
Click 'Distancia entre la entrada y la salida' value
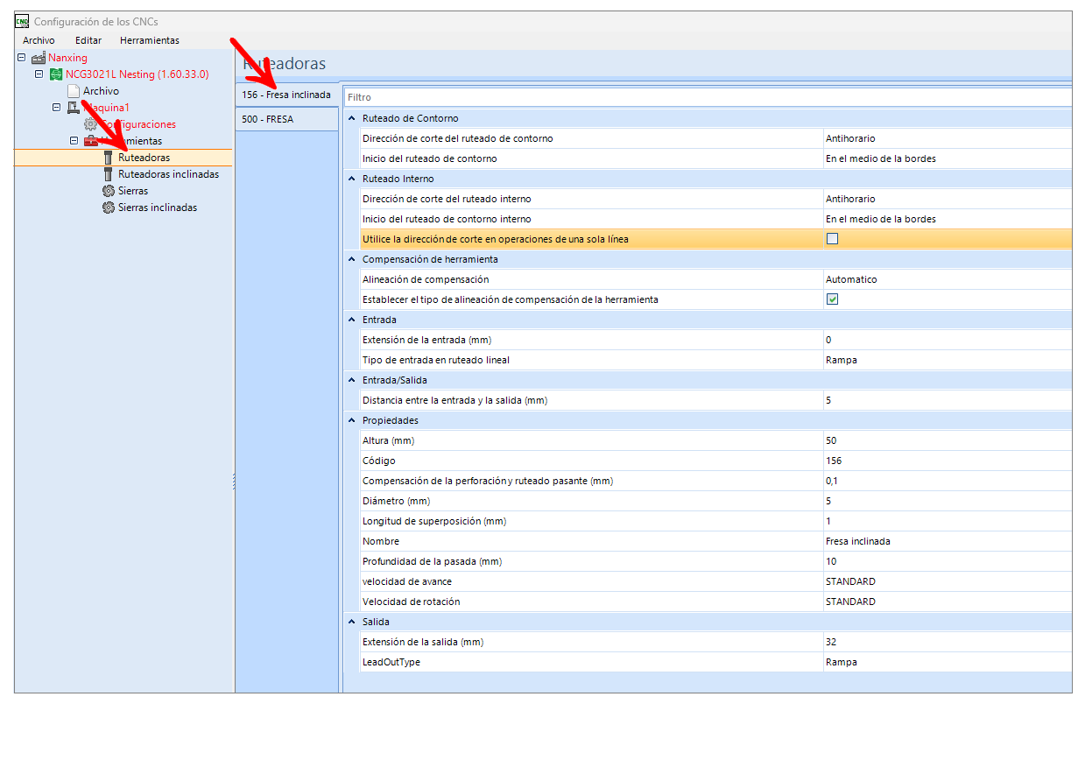(x=948, y=400)
